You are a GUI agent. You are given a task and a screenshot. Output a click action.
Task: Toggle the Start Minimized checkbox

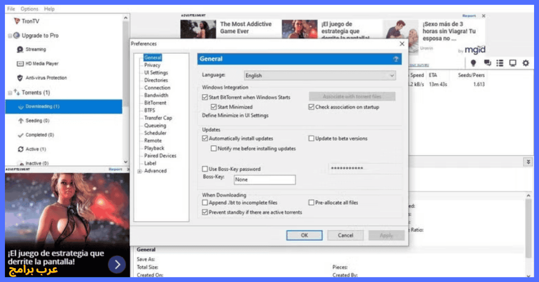[x=214, y=107]
